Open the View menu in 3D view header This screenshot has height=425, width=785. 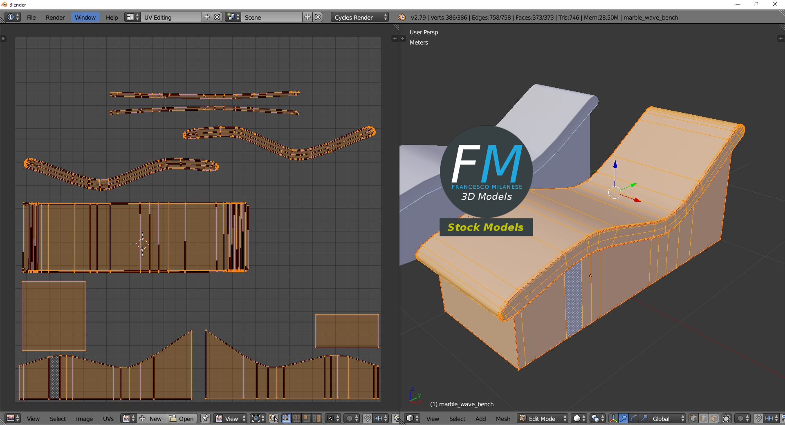tap(433, 418)
